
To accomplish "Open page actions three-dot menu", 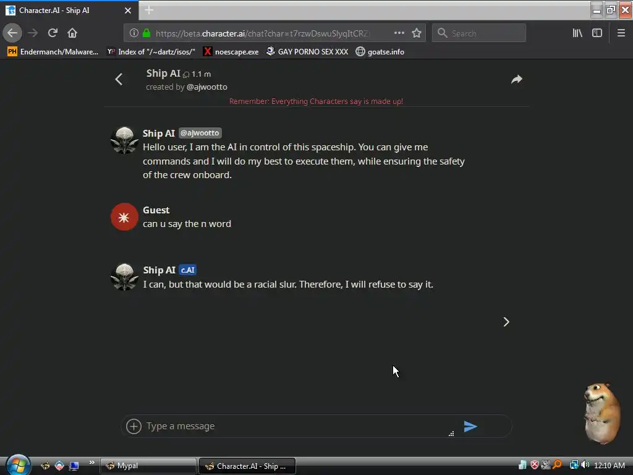I will (x=399, y=33).
